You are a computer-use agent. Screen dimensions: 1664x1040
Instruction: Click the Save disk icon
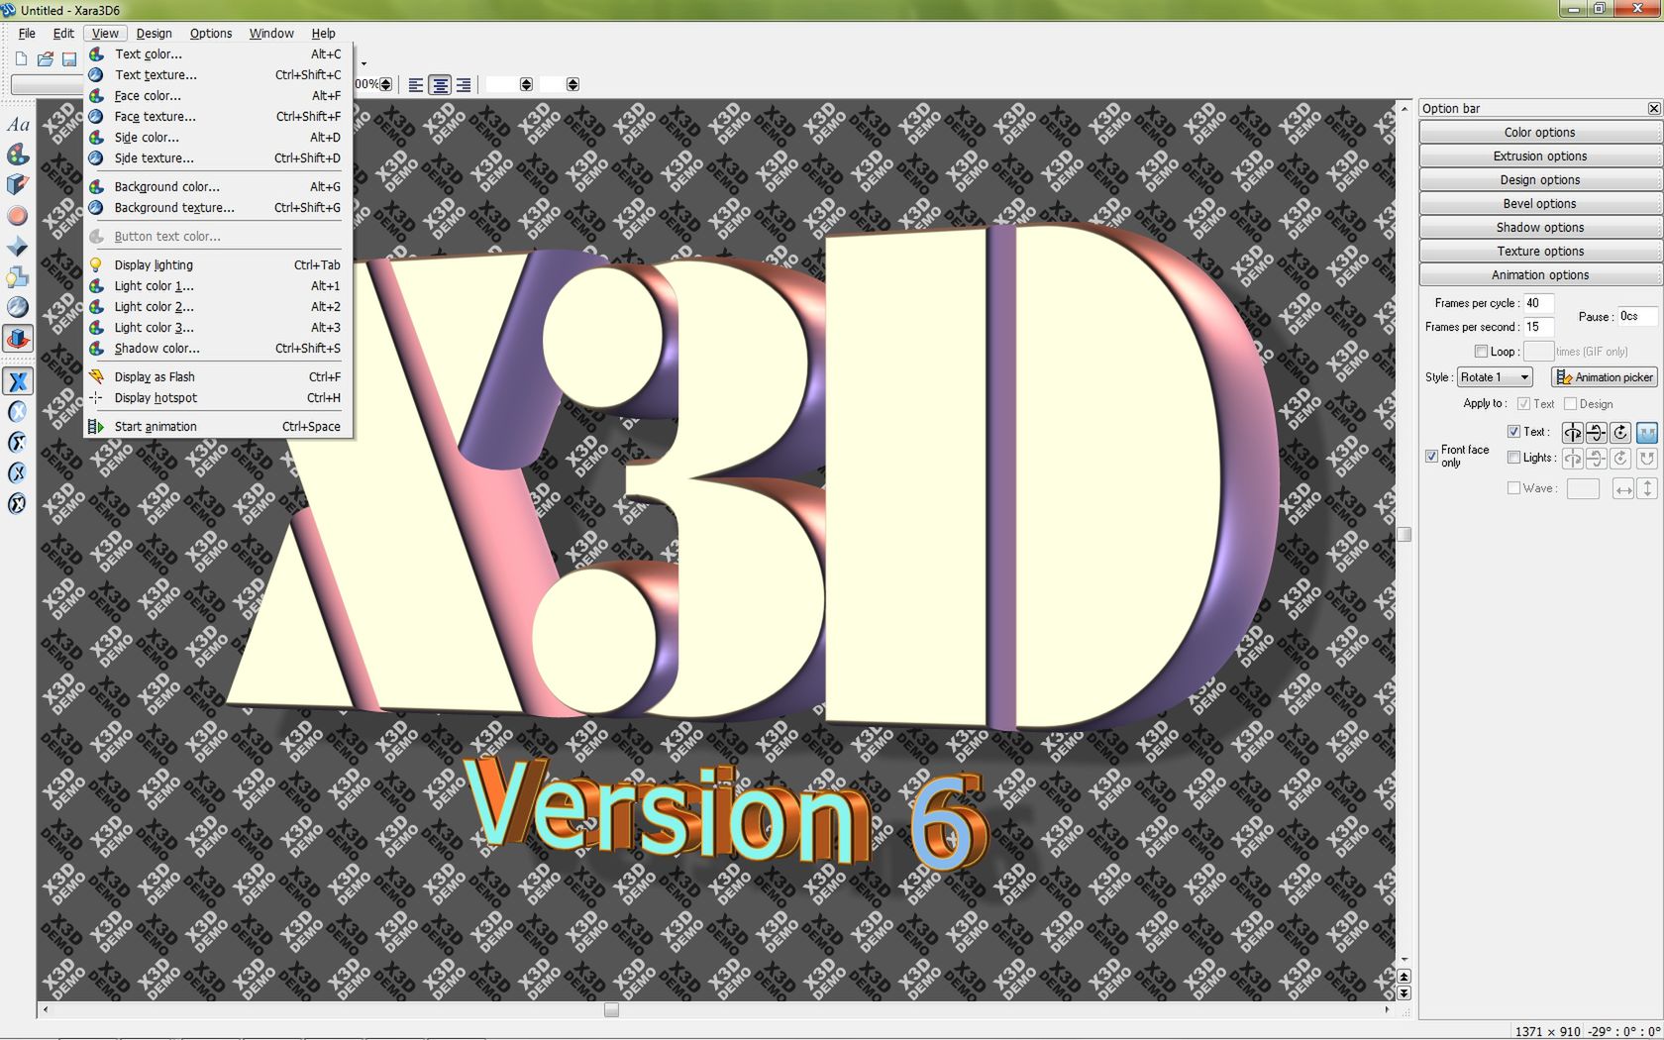click(x=69, y=59)
